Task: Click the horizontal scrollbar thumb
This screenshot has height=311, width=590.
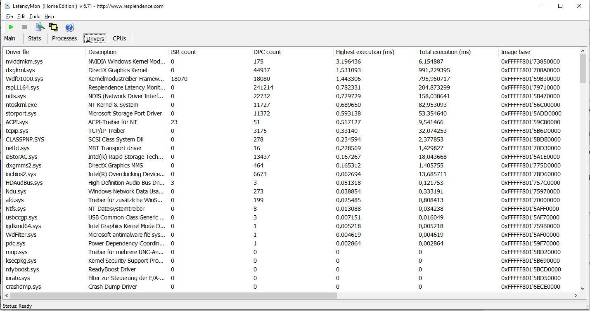Action: tap(173, 296)
